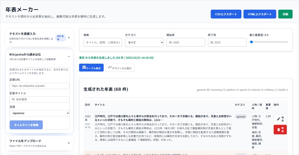Switch to テーブル表示 table view
Viewport: 299px width, 155px height.
pos(91,68)
